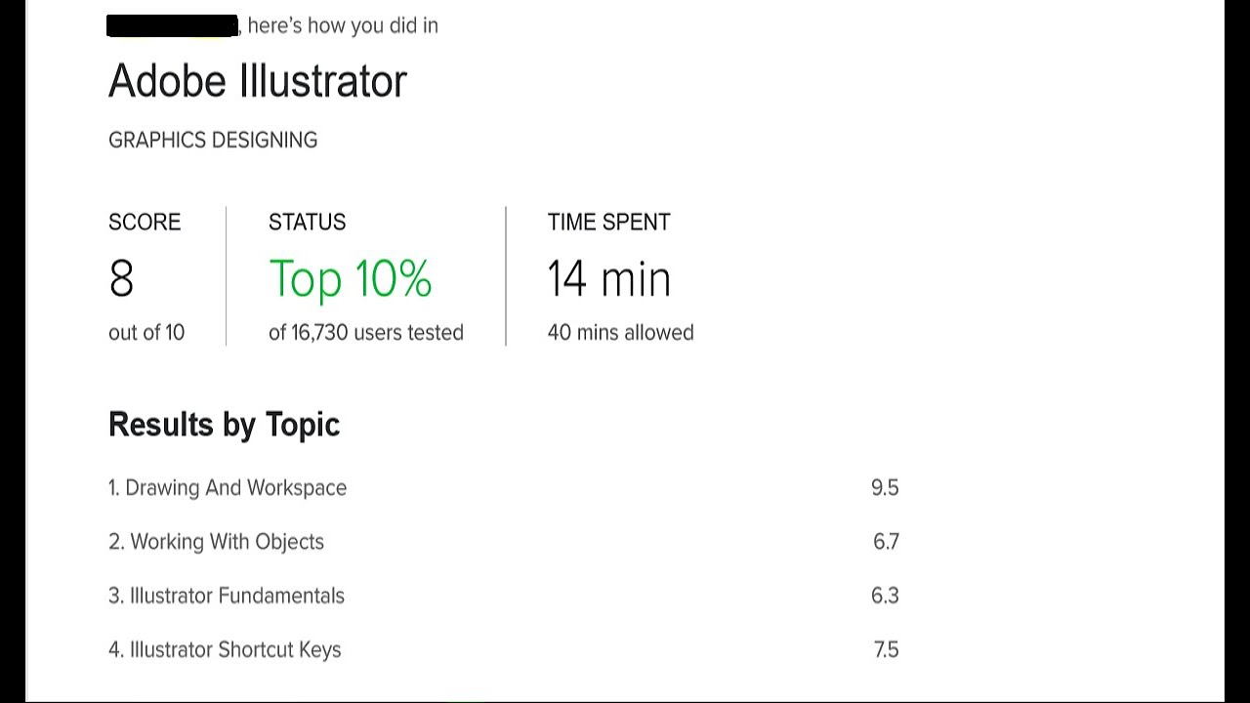Click the Results by Topic heading
The width and height of the screenshot is (1250, 703).
tap(224, 424)
